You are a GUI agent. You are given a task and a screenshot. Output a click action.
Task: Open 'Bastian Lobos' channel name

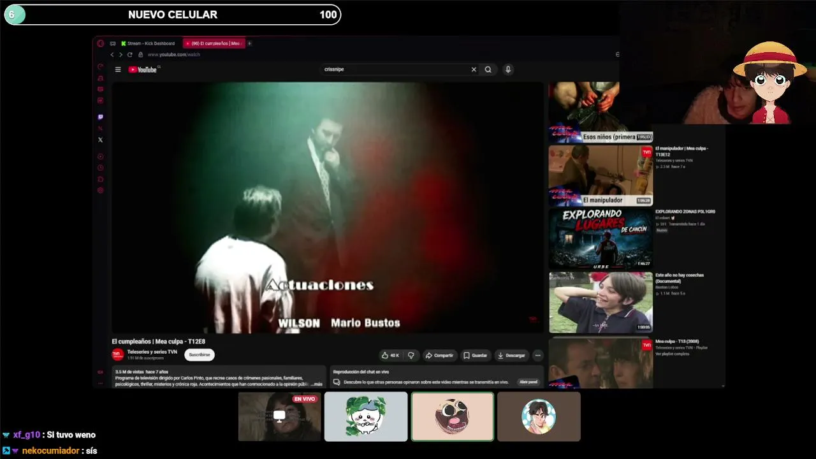tap(667, 287)
